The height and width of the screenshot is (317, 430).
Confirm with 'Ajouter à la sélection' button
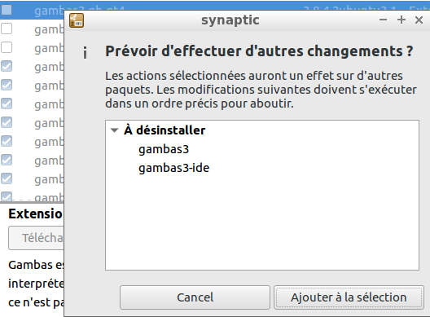coord(349,297)
